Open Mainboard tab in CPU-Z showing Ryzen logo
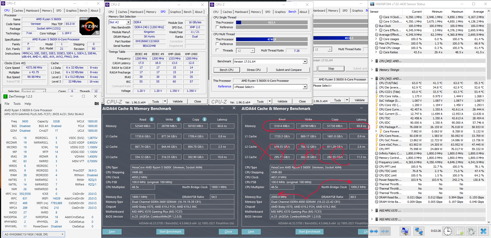The image size is (491, 238). [x=32, y=11]
